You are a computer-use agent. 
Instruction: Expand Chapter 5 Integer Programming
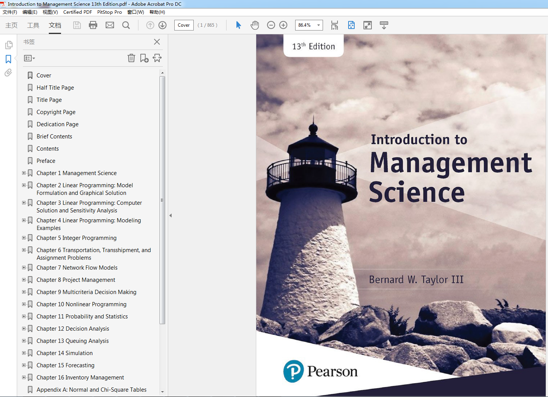[24, 238]
